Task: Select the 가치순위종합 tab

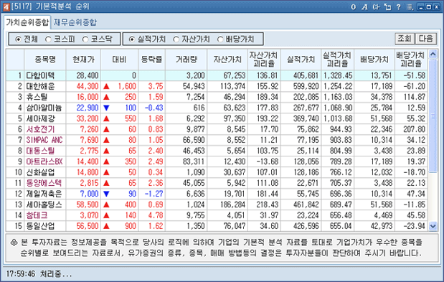Action: (x=27, y=22)
